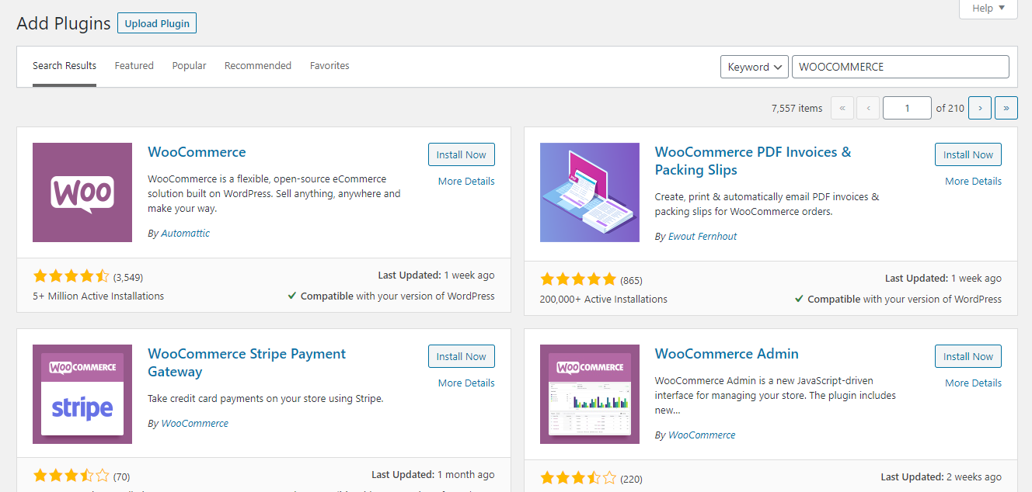Open the Recommended plugins tab
Viewport: 1032px width, 492px height.
click(258, 66)
